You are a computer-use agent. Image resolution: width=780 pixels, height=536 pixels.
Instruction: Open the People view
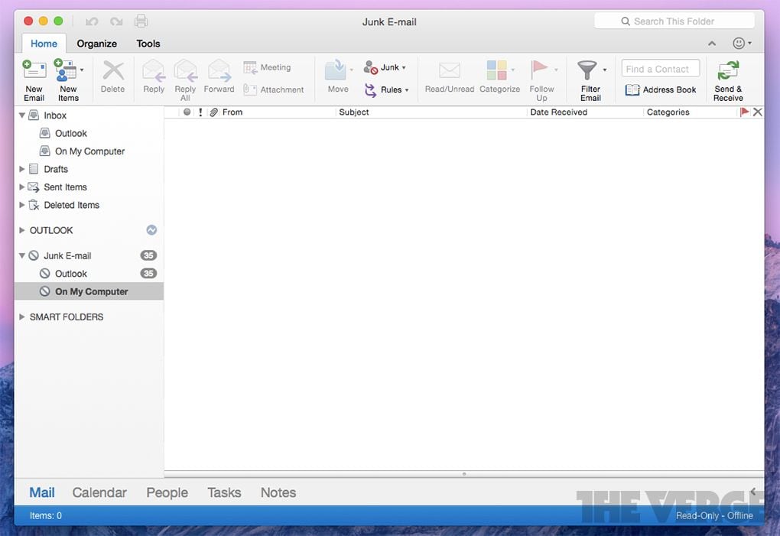(167, 492)
